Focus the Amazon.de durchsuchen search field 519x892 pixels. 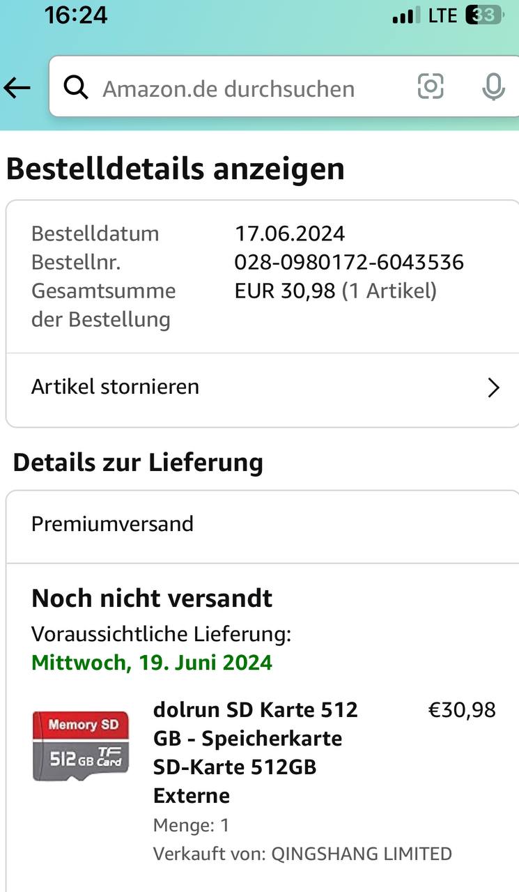[228, 89]
